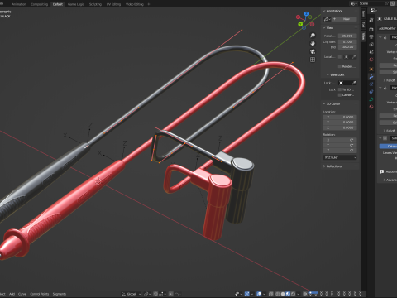Click the blue Z axis on navigation gizmo
Image resolution: width=397 pixels, height=298 pixels.
click(306, 13)
